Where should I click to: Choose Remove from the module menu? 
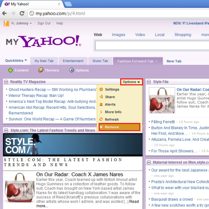click(x=119, y=127)
